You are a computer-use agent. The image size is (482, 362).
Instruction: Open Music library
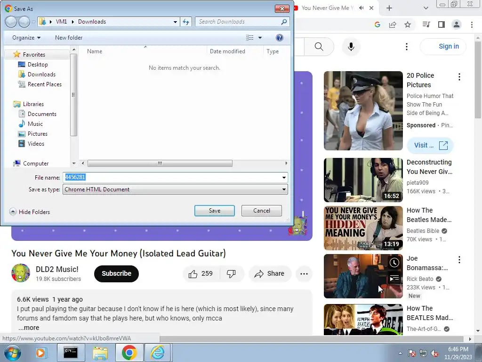click(35, 124)
